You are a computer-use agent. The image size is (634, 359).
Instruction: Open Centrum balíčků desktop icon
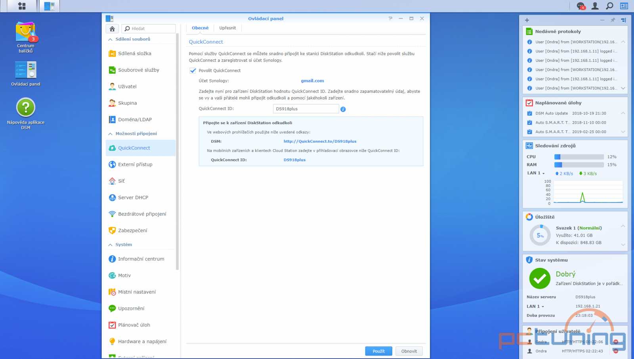[x=26, y=37]
